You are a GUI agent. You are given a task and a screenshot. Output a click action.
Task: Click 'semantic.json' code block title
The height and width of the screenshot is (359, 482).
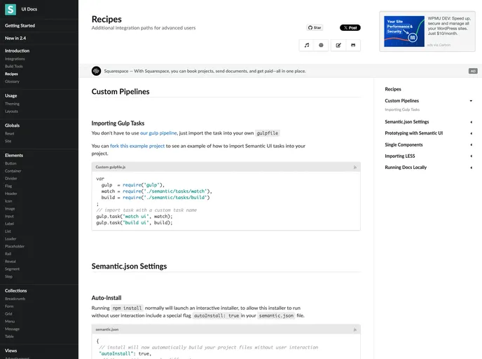[107, 330]
